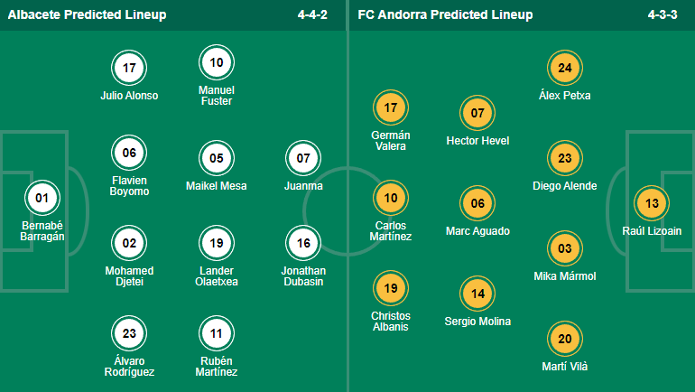Open the Diego Alende player name
This screenshot has height=392, width=695.
coord(565,186)
